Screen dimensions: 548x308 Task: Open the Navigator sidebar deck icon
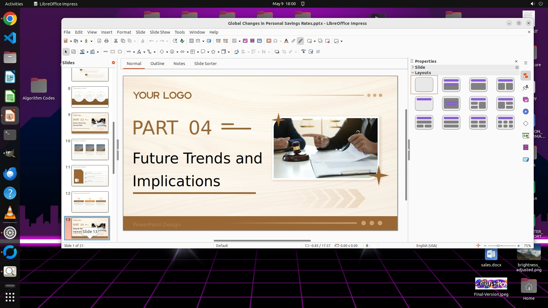pyautogui.click(x=526, y=112)
